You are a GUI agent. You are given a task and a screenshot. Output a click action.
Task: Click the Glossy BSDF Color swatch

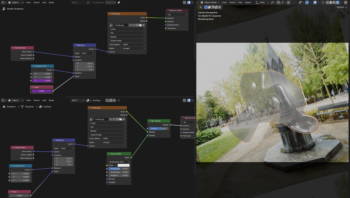point(123,165)
